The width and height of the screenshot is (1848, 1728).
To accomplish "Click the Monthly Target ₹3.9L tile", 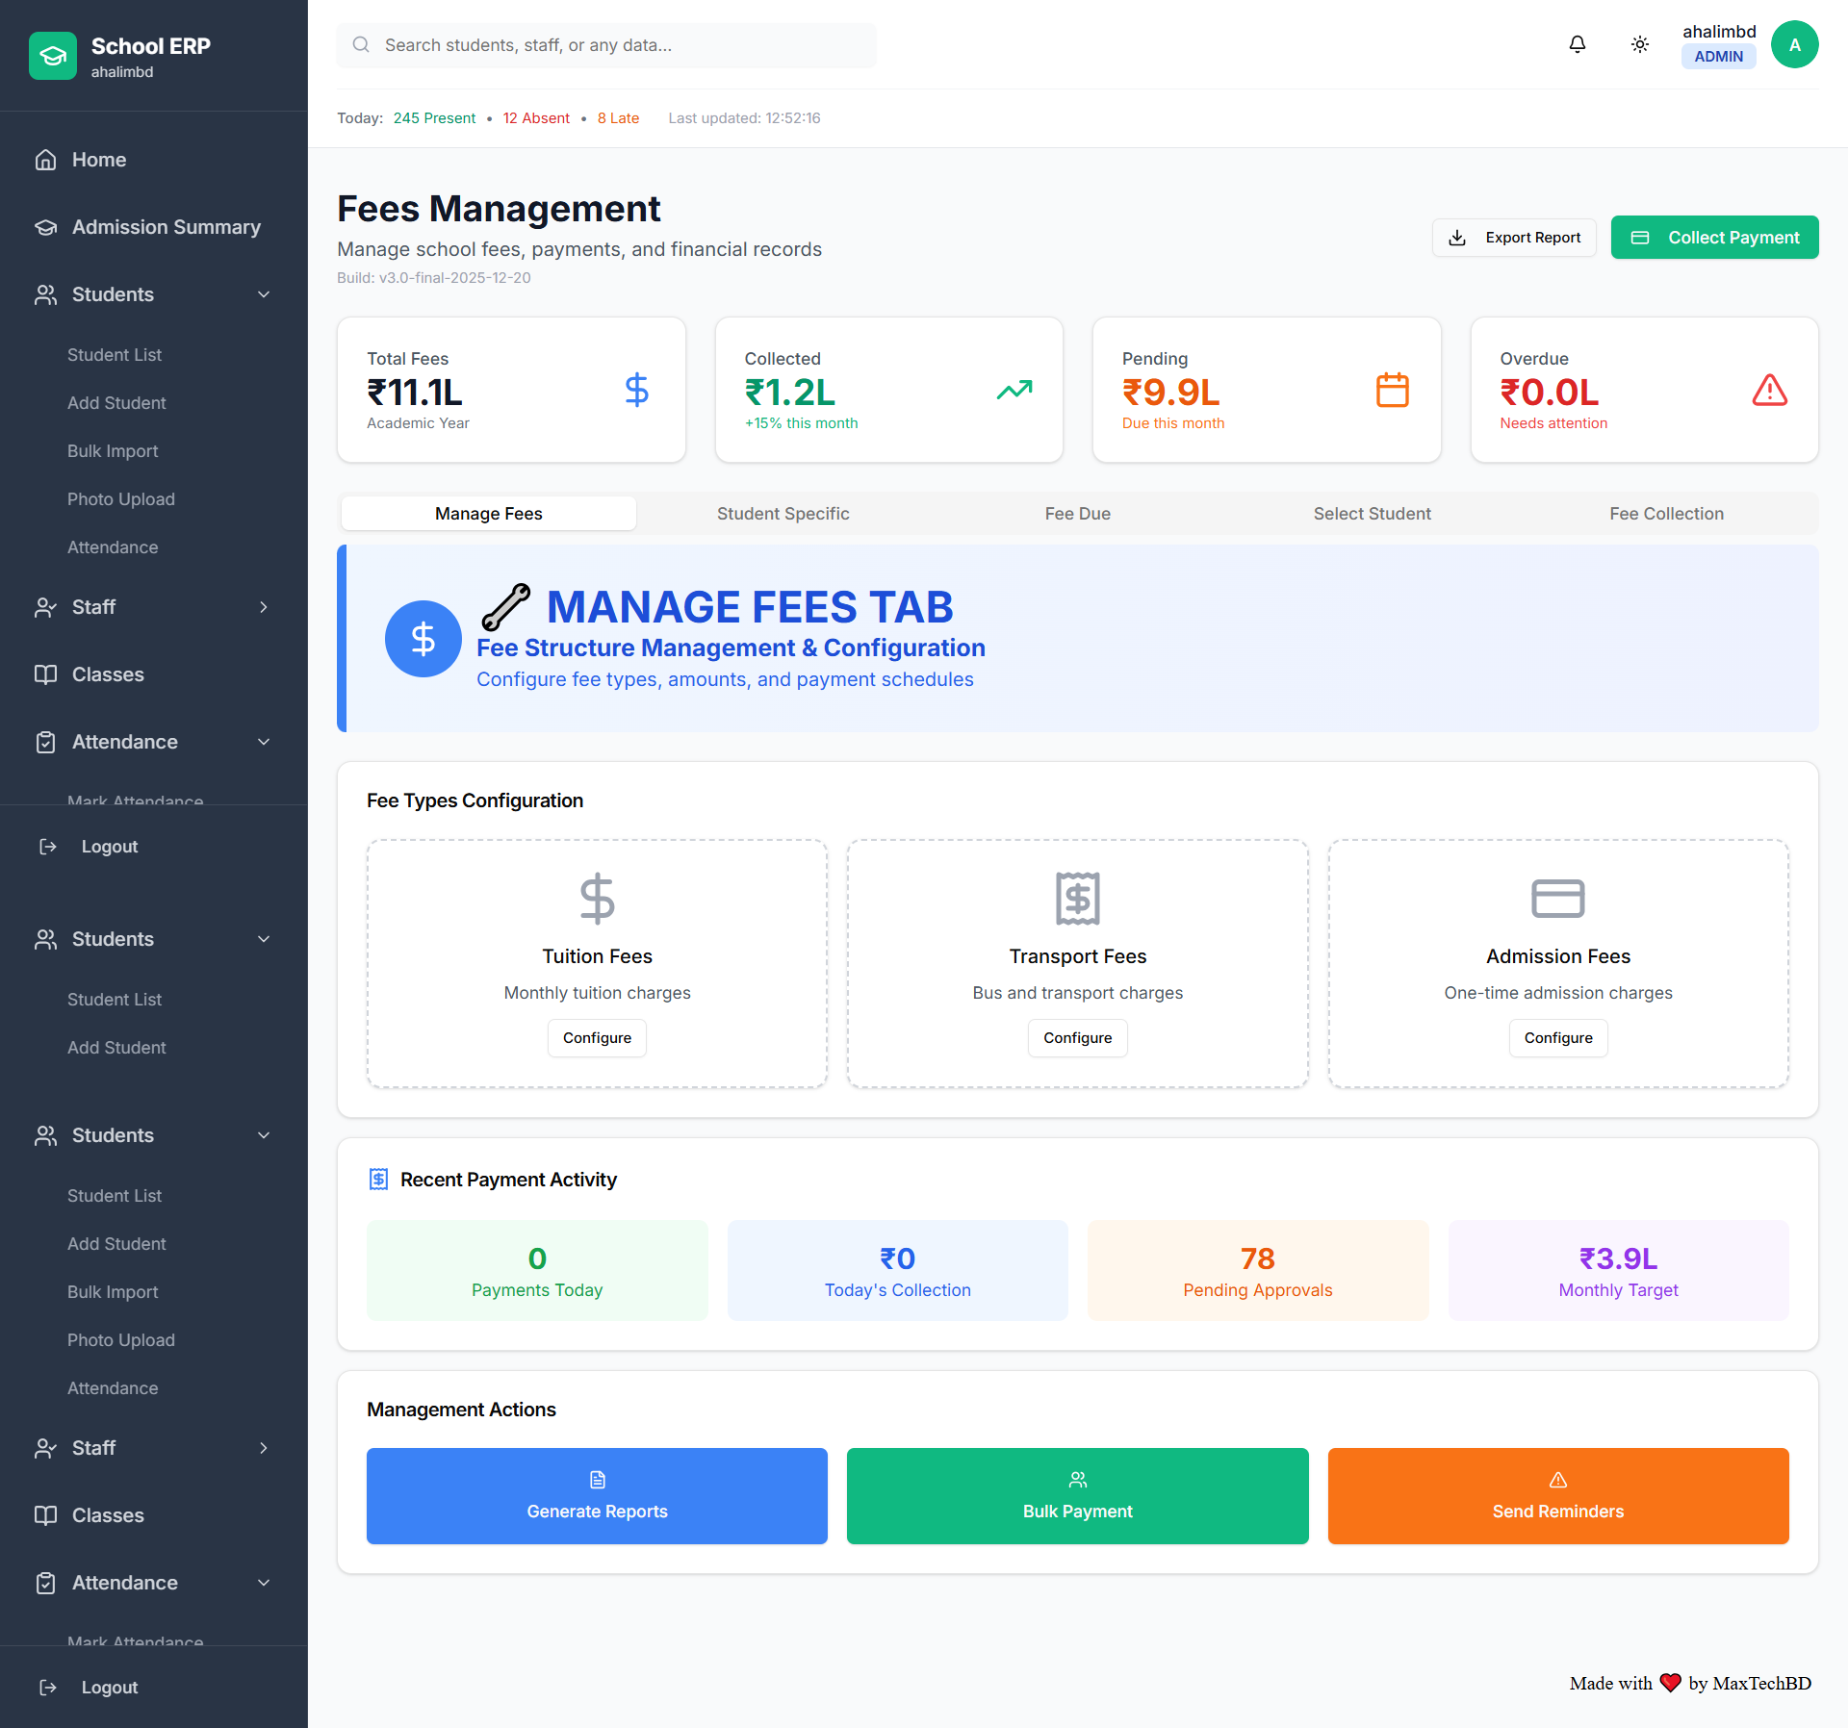I will coord(1618,1270).
